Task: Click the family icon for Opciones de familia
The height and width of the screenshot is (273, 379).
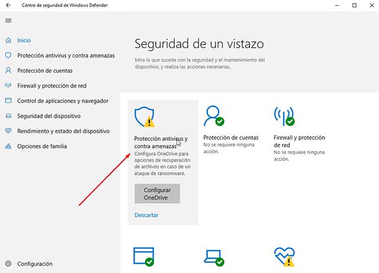Action: (8, 146)
